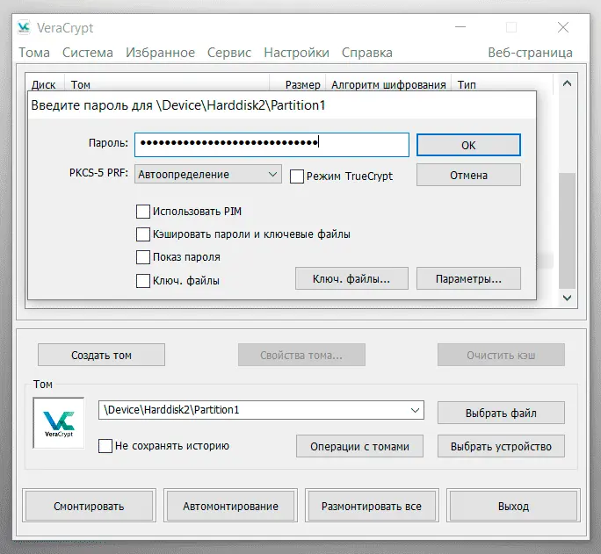Open the Веб-страница link
The image size is (601, 554).
[530, 53]
